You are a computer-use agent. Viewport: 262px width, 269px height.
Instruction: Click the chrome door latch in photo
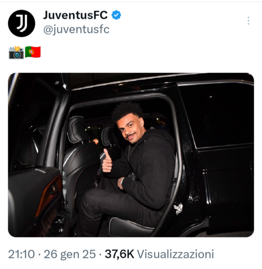coord(178,208)
